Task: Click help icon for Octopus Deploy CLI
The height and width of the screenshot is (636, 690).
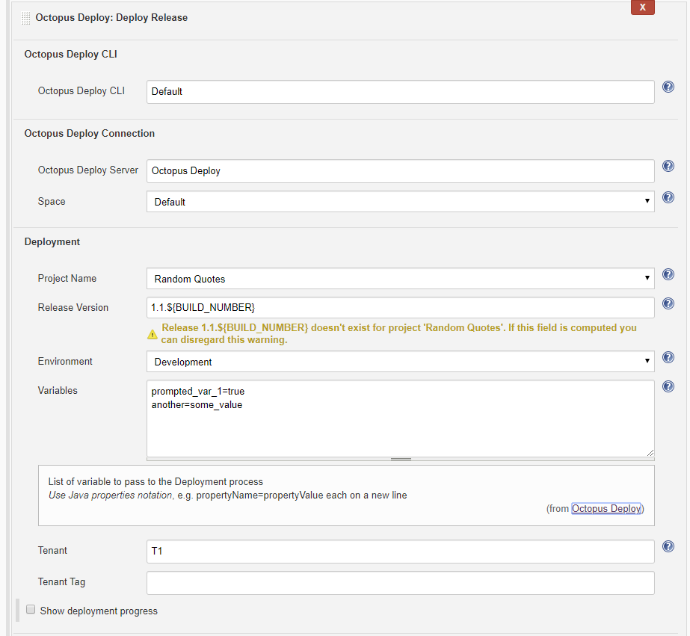Action: tap(668, 87)
